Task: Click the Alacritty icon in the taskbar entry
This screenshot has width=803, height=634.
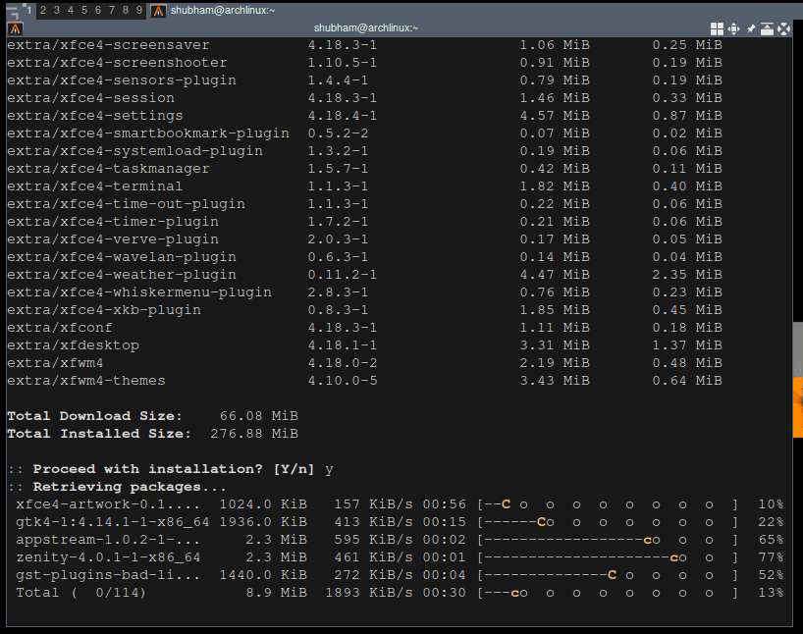Action: pos(159,11)
